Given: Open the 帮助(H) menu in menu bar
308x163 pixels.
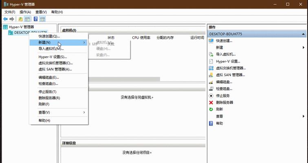Looking at the screenshot, I should (x=57, y=12).
